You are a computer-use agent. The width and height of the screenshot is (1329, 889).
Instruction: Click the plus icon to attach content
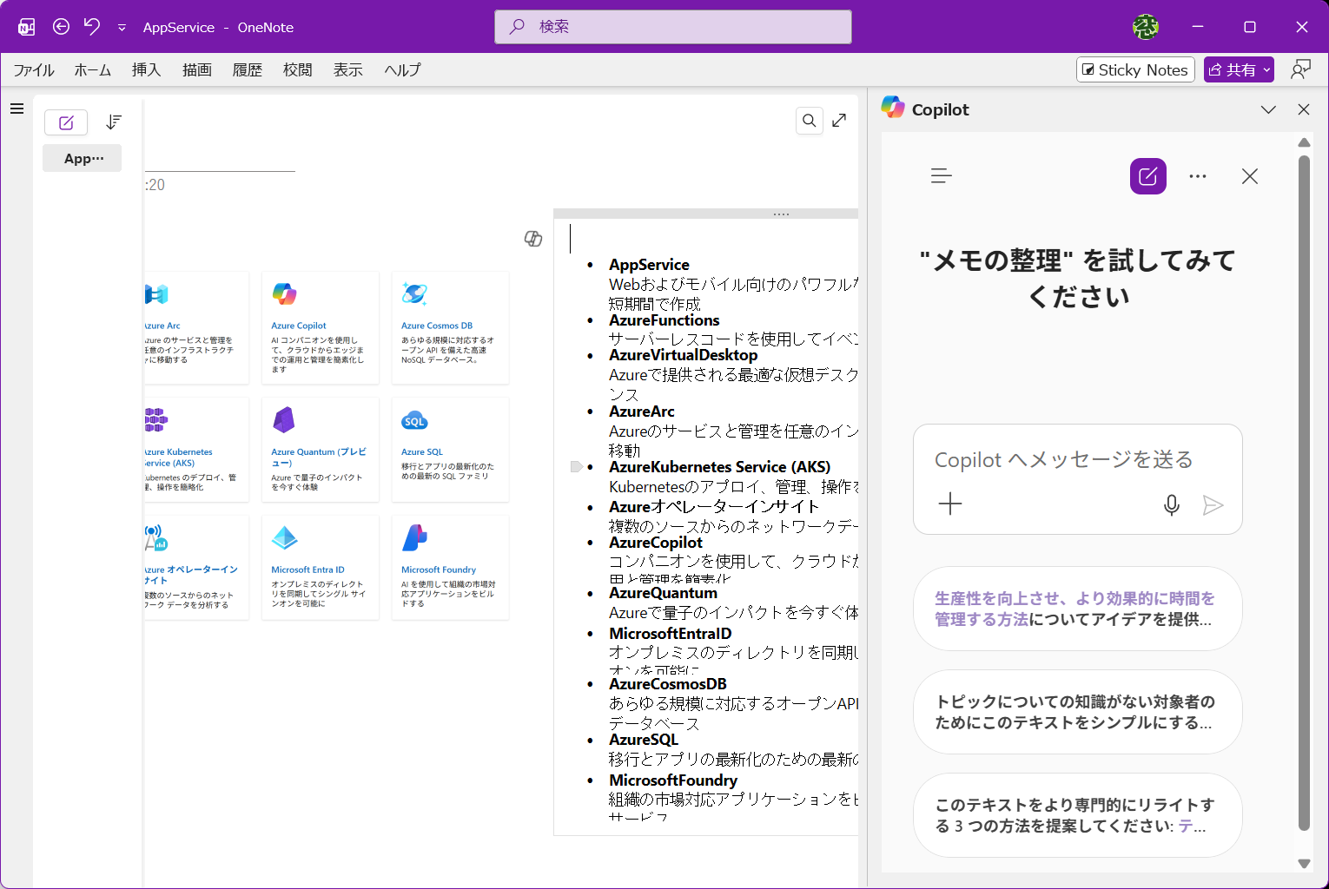coord(951,504)
